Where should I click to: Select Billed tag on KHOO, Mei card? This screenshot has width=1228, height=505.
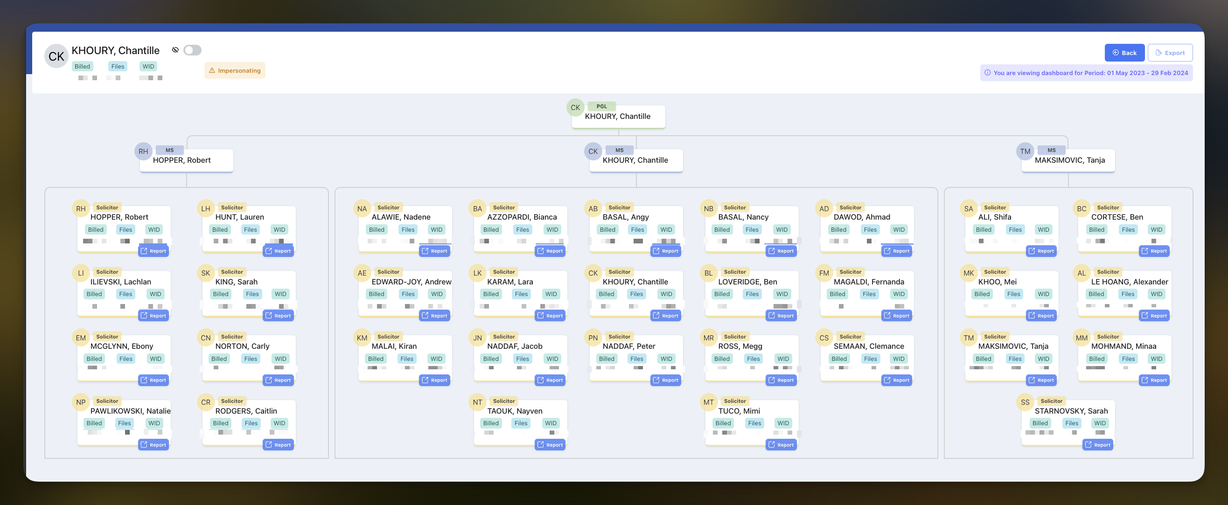coord(982,294)
